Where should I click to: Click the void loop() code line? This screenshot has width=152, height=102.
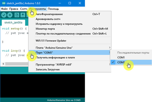pos(13,51)
